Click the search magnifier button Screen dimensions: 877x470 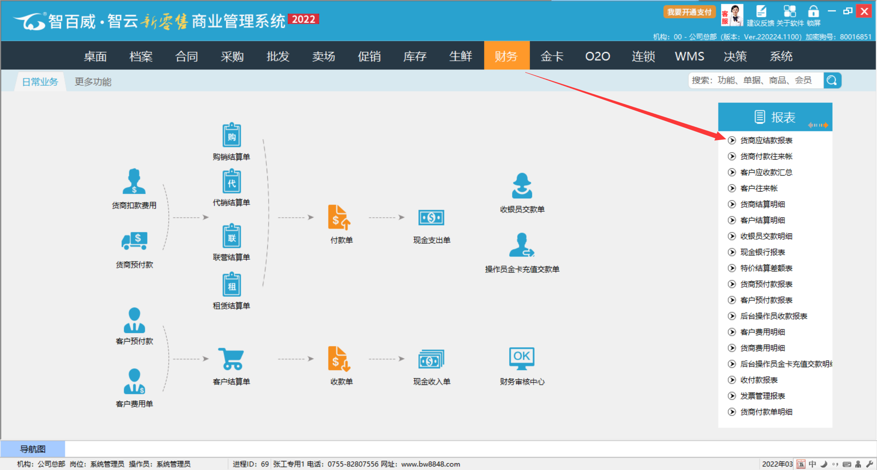(832, 81)
